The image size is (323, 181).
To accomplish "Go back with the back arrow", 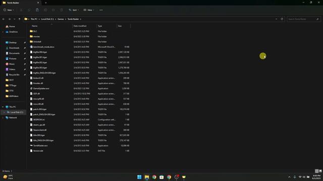I will pos(4,19).
